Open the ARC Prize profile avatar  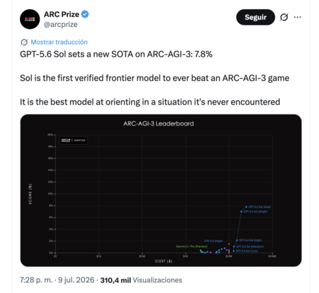[x=30, y=19]
